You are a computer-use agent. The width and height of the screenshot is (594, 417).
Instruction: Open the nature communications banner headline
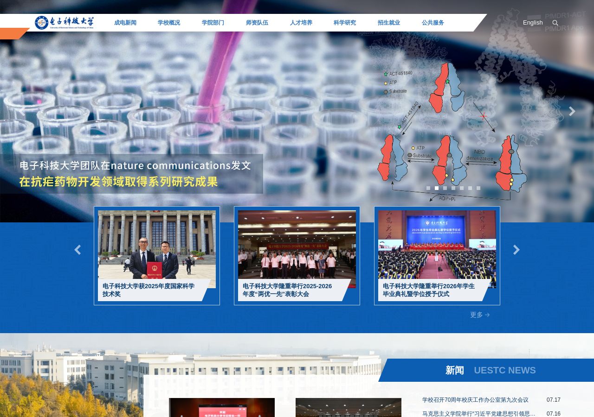pyautogui.click(x=135, y=165)
